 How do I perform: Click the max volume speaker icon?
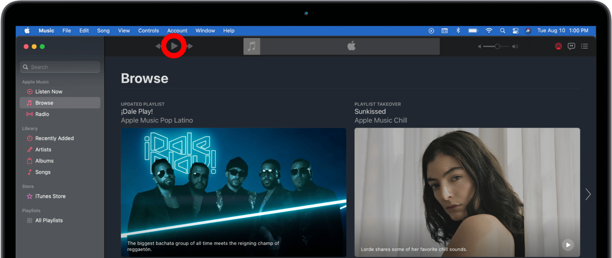point(515,46)
